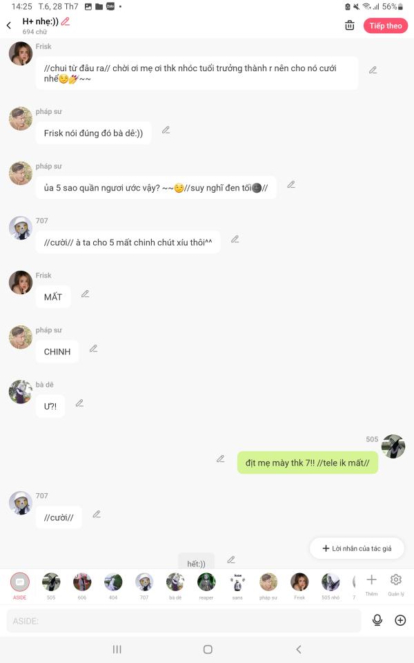Add a character with Thêm plus
The width and height of the screenshot is (414, 663).
pos(371,584)
